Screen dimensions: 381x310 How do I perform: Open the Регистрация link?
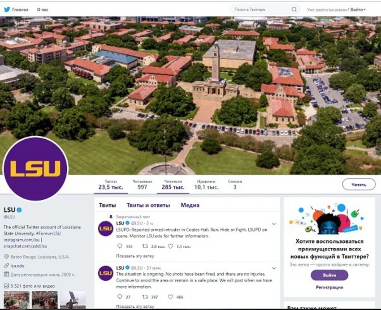coord(329,288)
